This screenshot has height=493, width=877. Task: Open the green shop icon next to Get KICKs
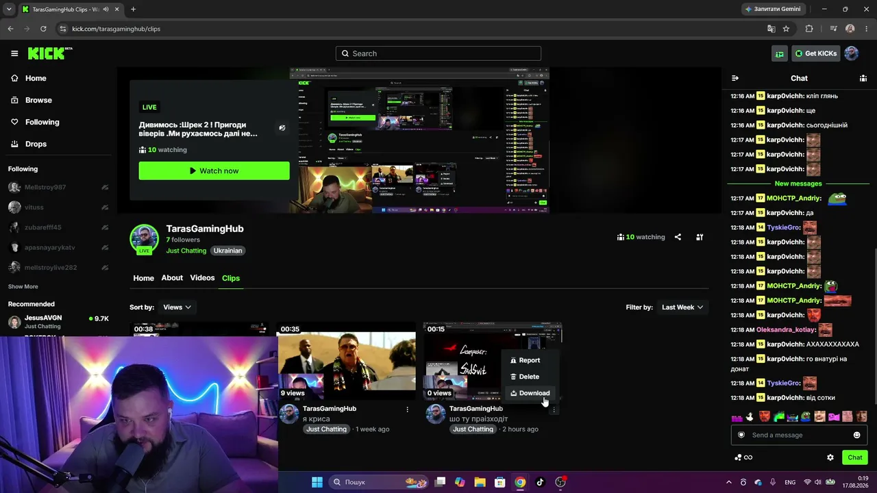(x=779, y=53)
